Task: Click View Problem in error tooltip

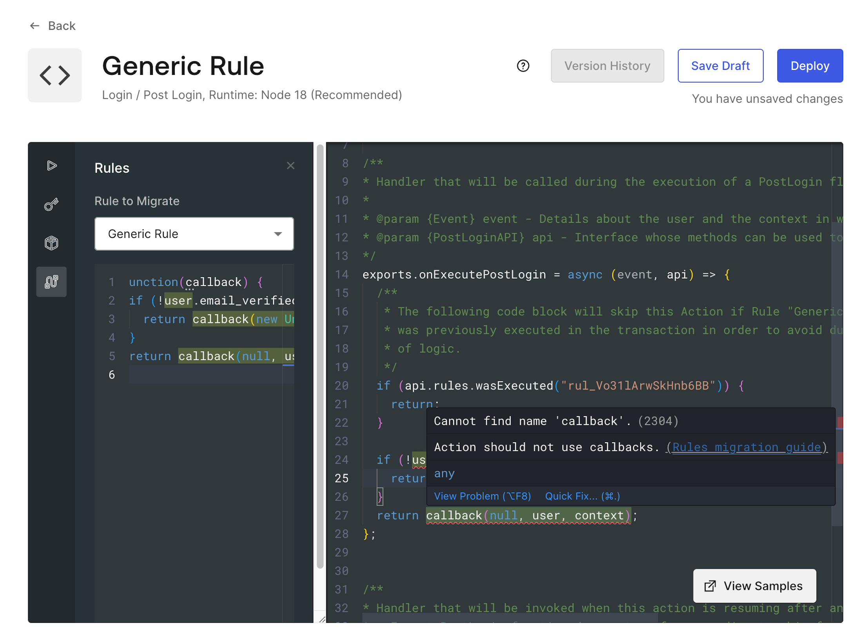Action: pos(482,496)
